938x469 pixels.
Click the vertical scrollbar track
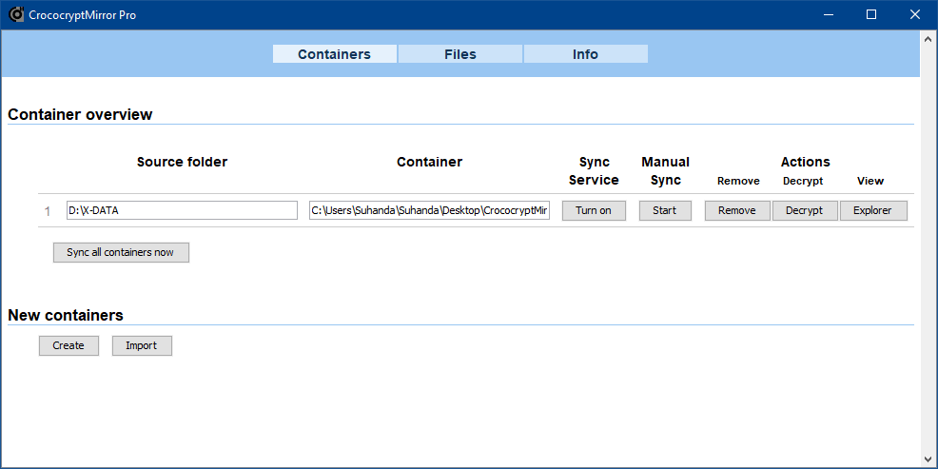coord(928,247)
